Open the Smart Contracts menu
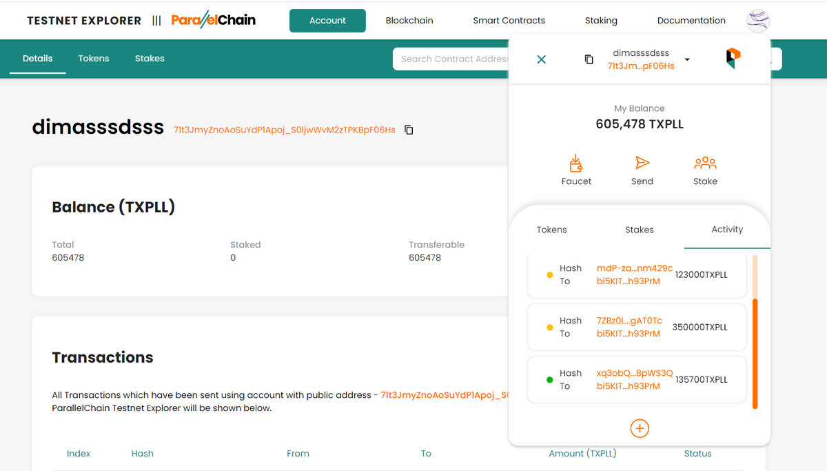The image size is (827, 471). point(509,21)
